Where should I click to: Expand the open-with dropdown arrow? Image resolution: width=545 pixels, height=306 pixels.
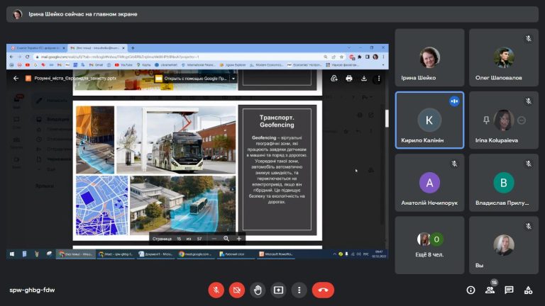[x=233, y=79]
